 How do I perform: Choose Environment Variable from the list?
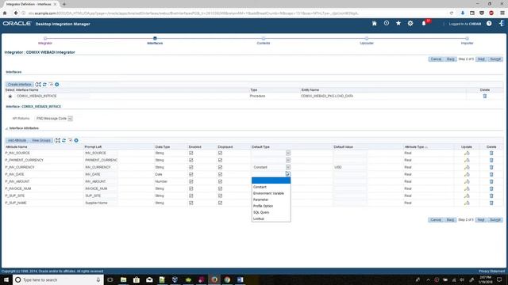pyautogui.click(x=271, y=193)
